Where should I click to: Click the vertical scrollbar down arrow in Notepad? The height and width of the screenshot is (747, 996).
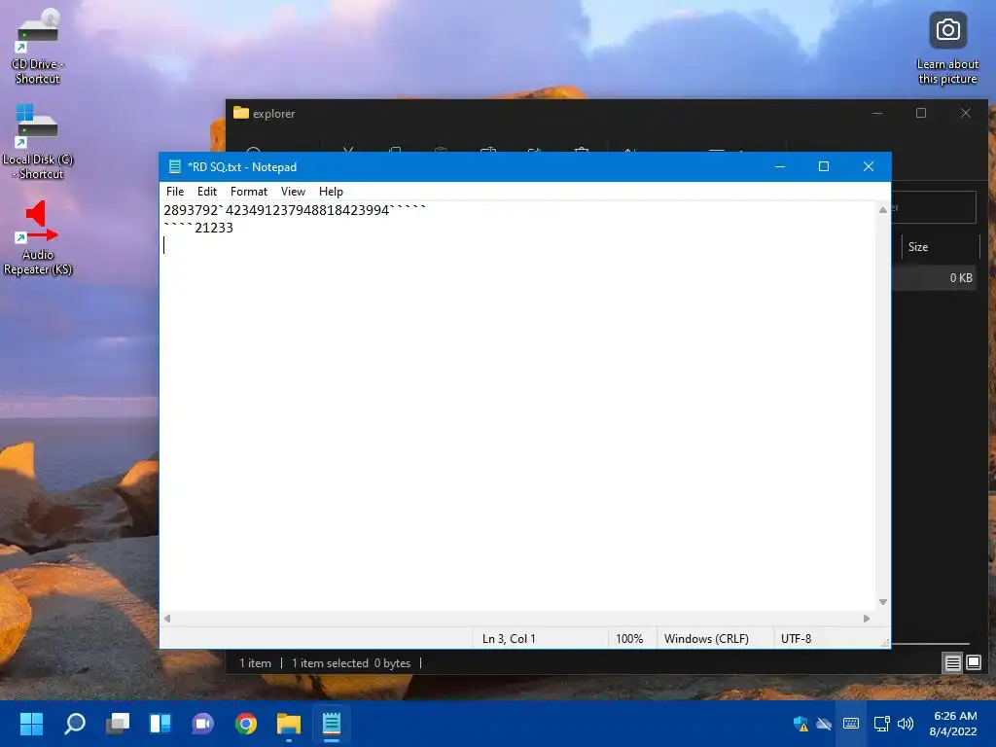click(883, 602)
